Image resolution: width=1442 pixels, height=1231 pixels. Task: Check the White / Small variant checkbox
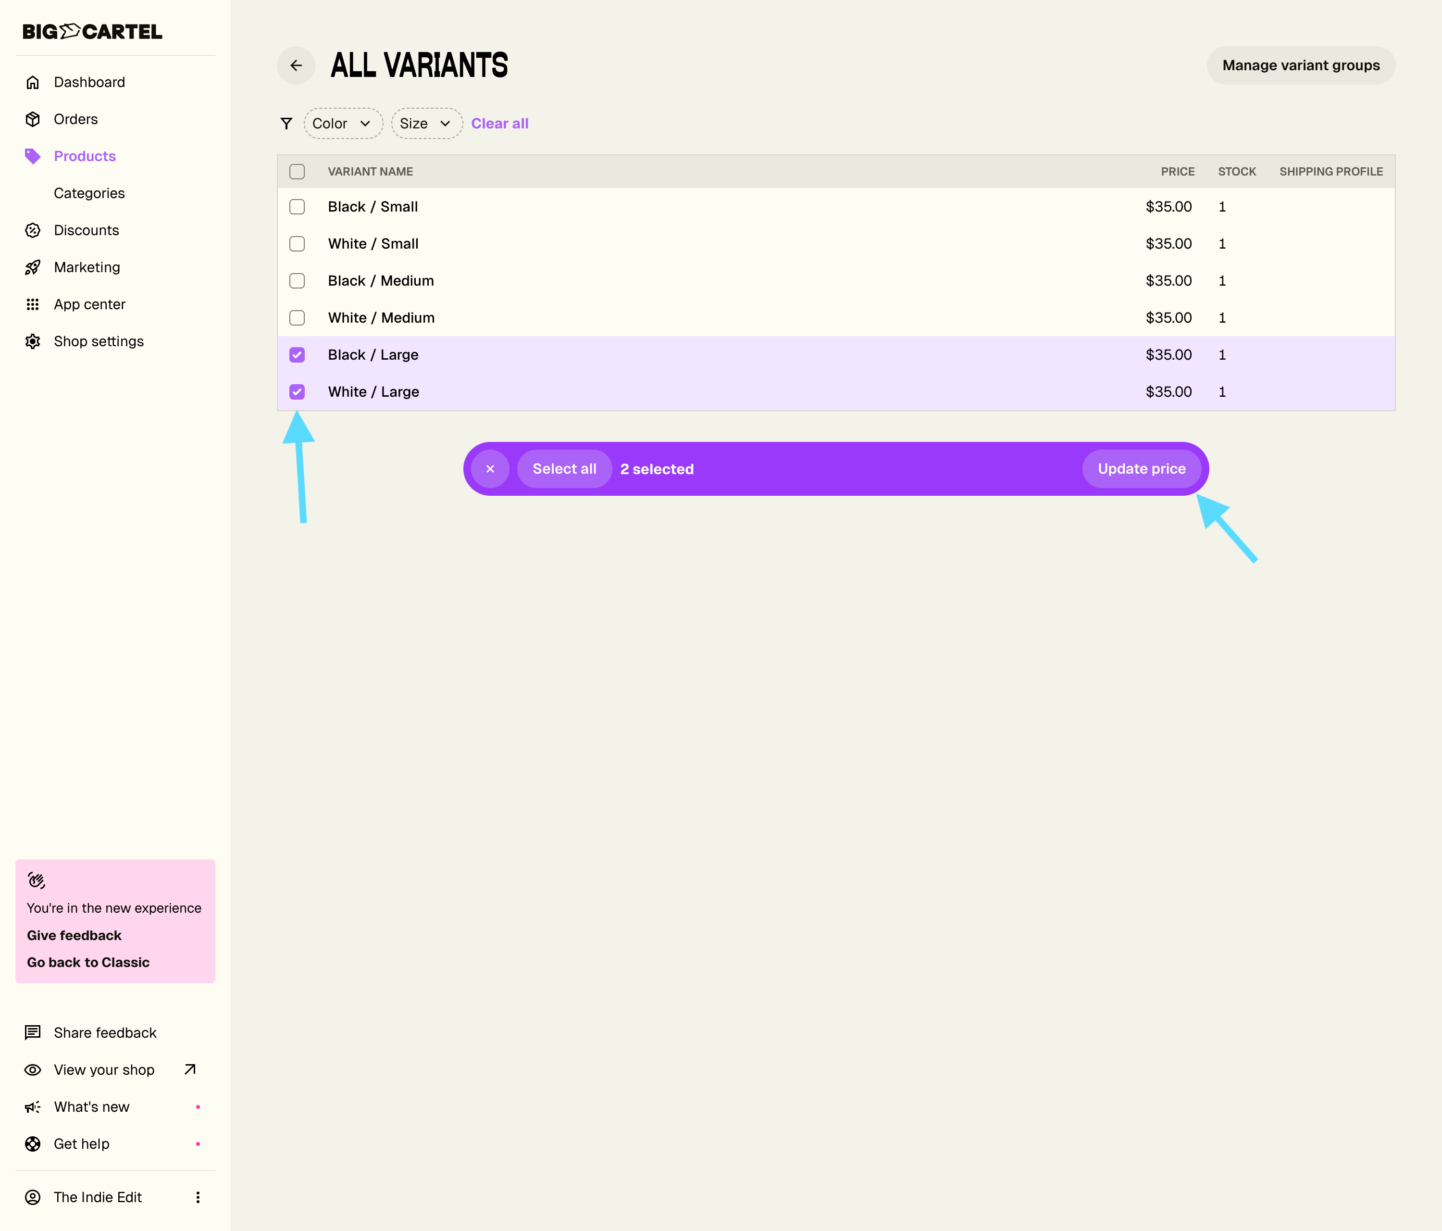[297, 244]
